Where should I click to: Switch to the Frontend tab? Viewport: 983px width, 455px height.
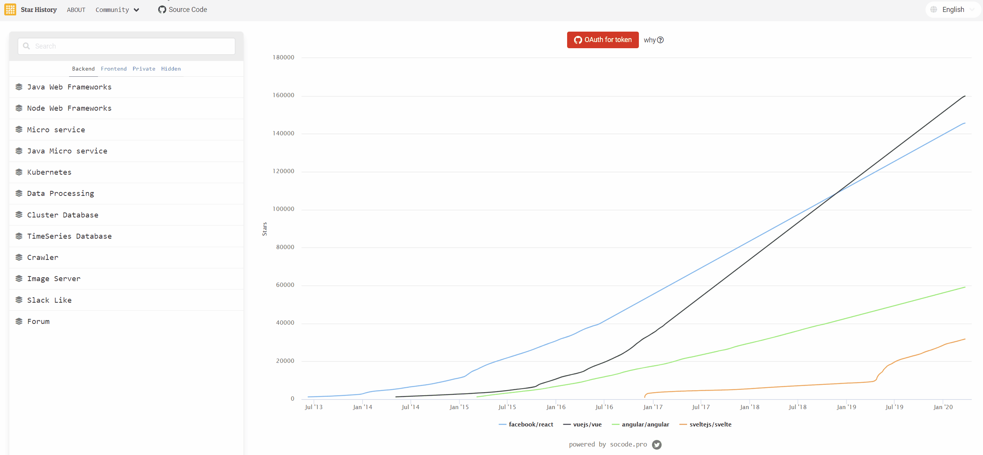coord(113,69)
